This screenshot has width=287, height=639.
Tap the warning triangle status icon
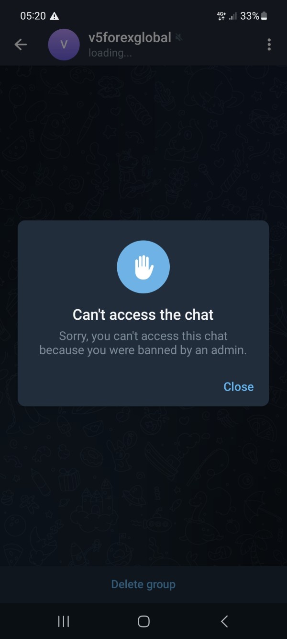55,16
